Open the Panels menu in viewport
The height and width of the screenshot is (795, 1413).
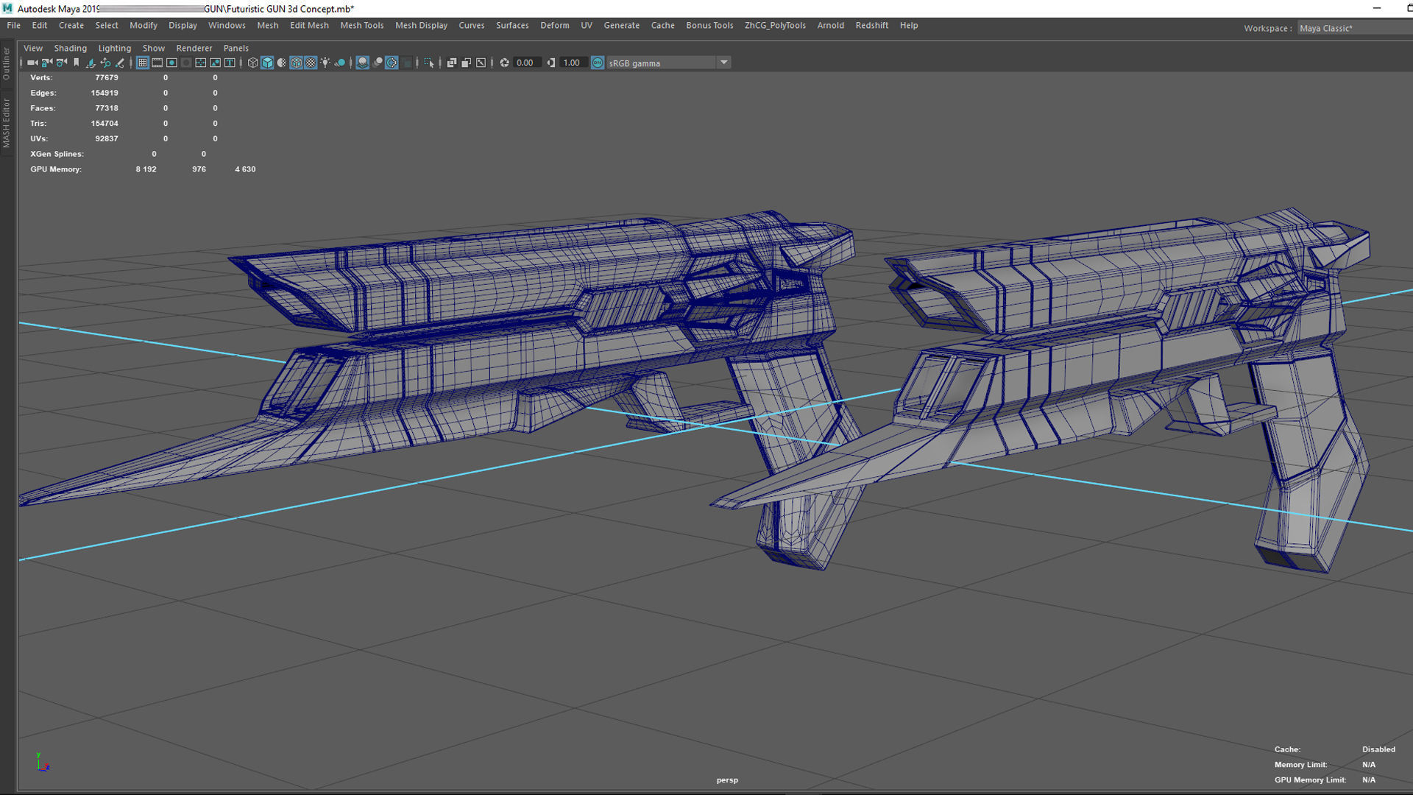coord(236,48)
